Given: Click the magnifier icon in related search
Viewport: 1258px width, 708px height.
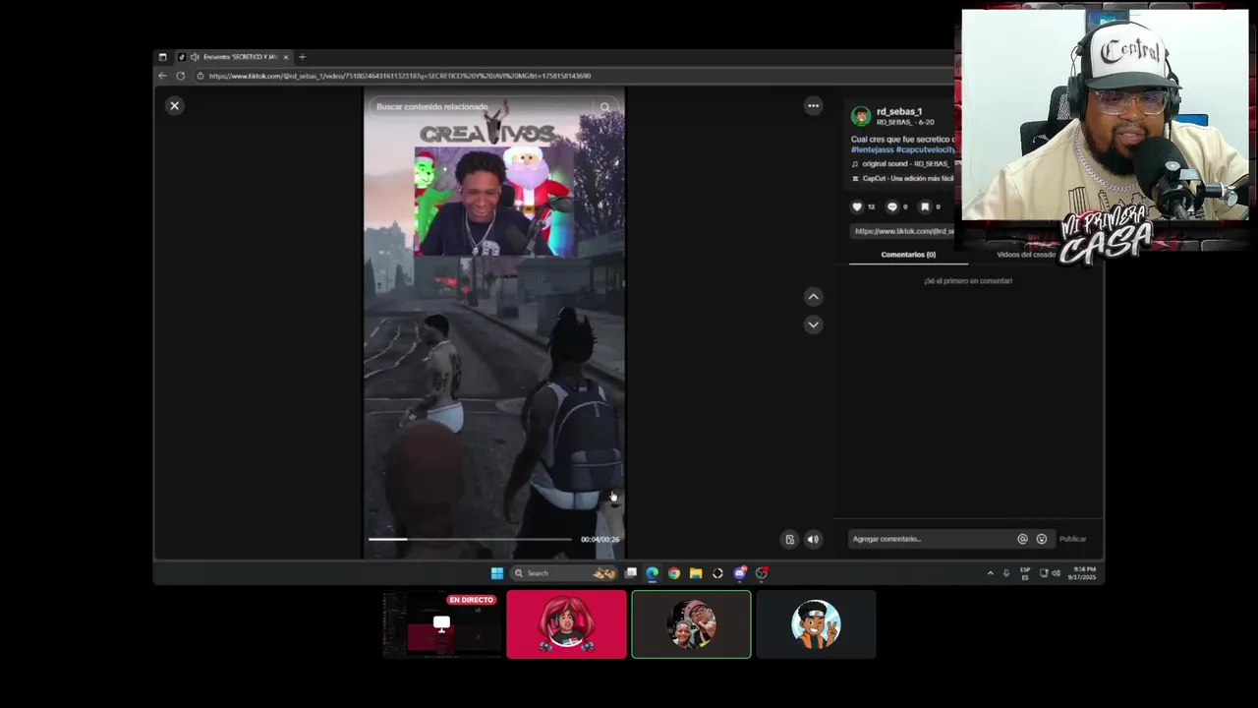Looking at the screenshot, I should tap(605, 107).
